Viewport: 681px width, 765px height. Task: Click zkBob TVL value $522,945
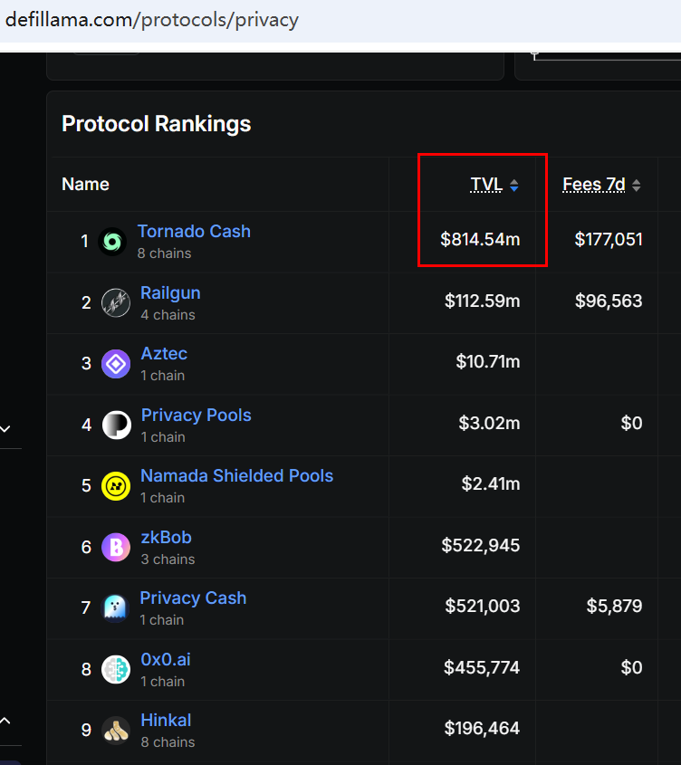(x=481, y=545)
